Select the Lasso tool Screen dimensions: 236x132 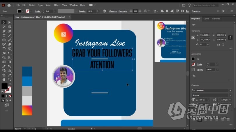point(10,27)
